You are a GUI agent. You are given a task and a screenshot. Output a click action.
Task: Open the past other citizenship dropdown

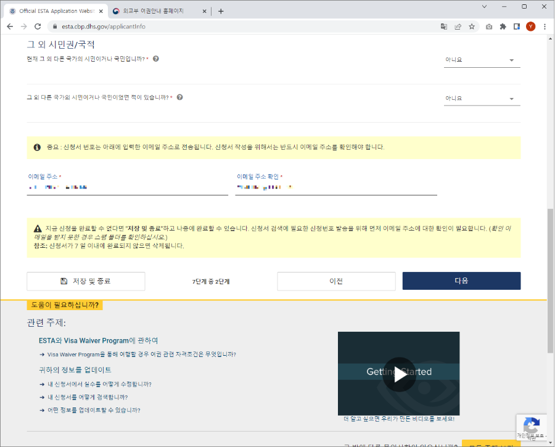coord(482,99)
